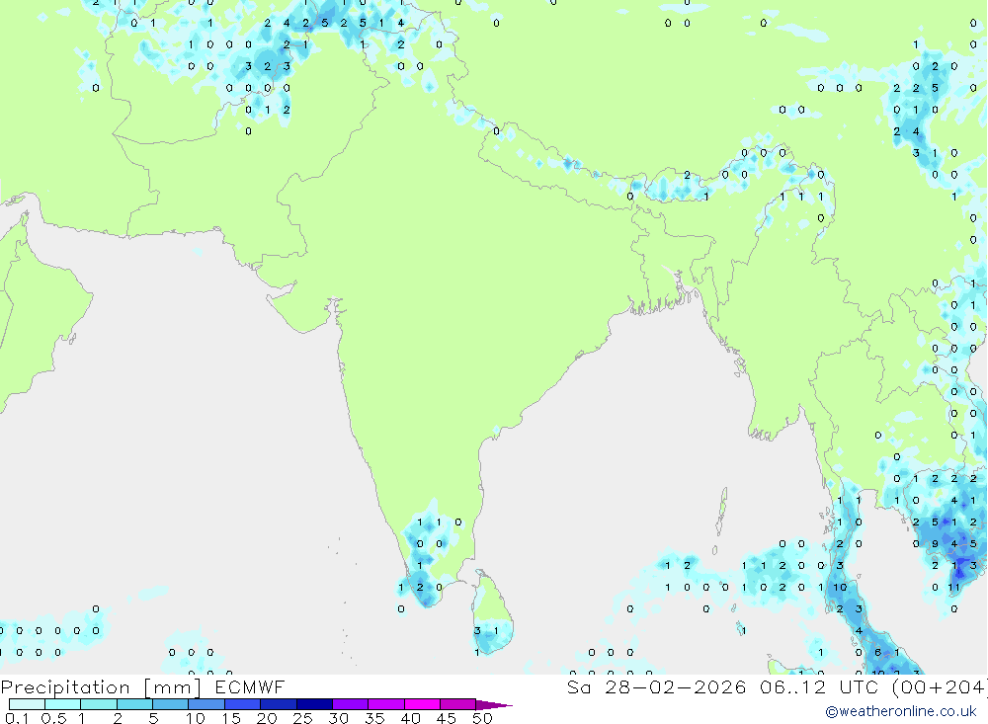Viewport: 988px width, 724px height.
Task: Click the '0.1' legend scale label
Action: coord(17,718)
